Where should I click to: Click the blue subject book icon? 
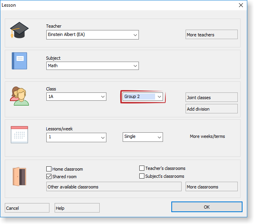pyautogui.click(x=19, y=61)
